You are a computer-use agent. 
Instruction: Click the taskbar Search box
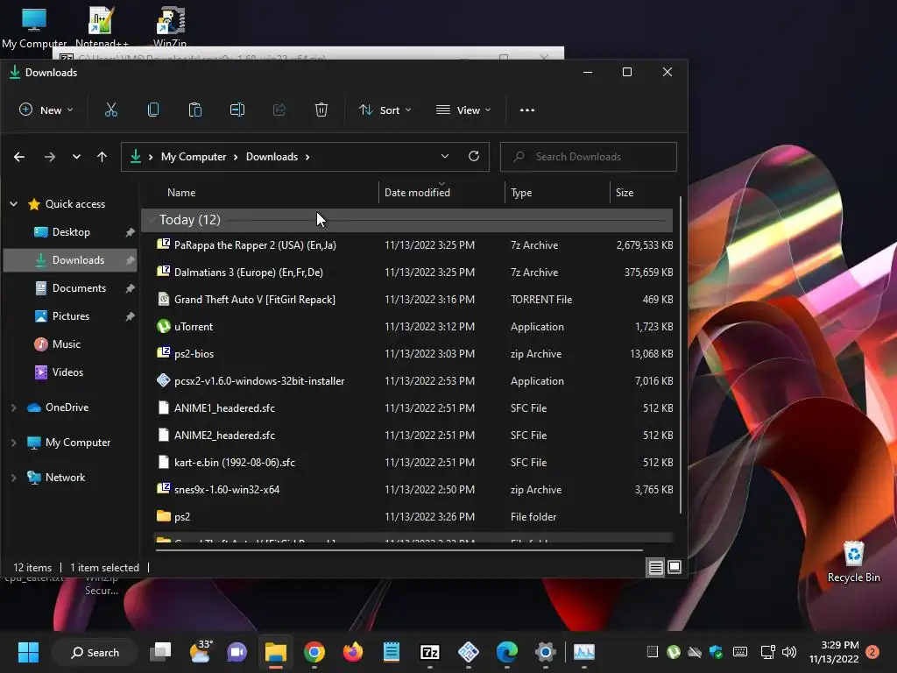(95, 652)
